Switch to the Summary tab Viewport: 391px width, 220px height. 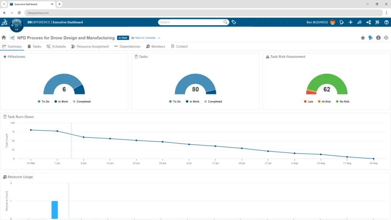(x=12, y=46)
